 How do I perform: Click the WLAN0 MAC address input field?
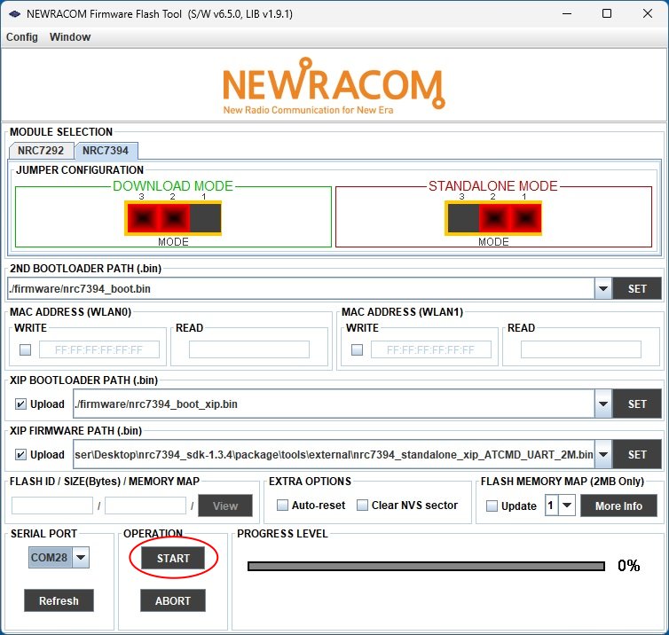99,349
